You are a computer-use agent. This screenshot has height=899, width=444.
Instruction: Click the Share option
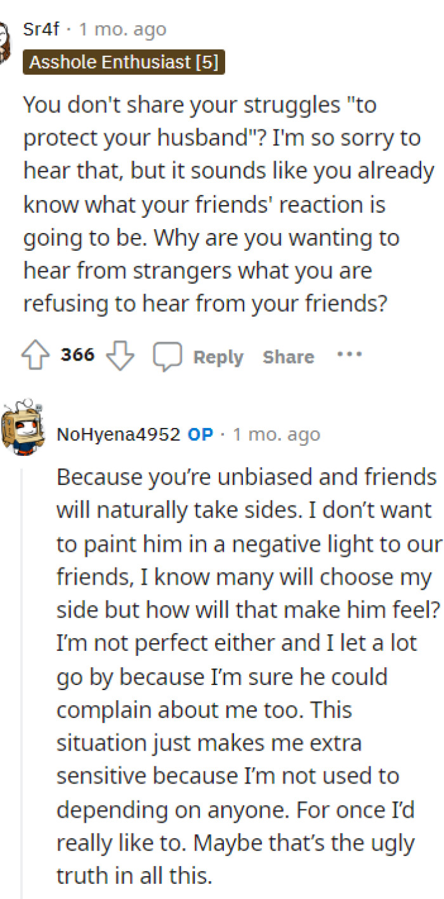point(288,357)
